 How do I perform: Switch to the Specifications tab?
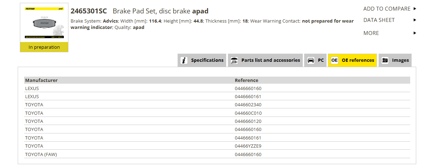(202, 60)
